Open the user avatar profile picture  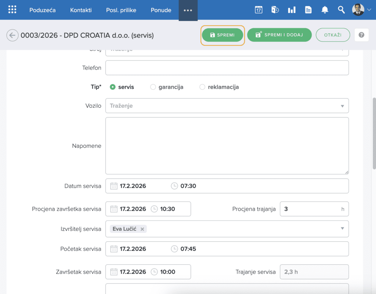tap(358, 10)
